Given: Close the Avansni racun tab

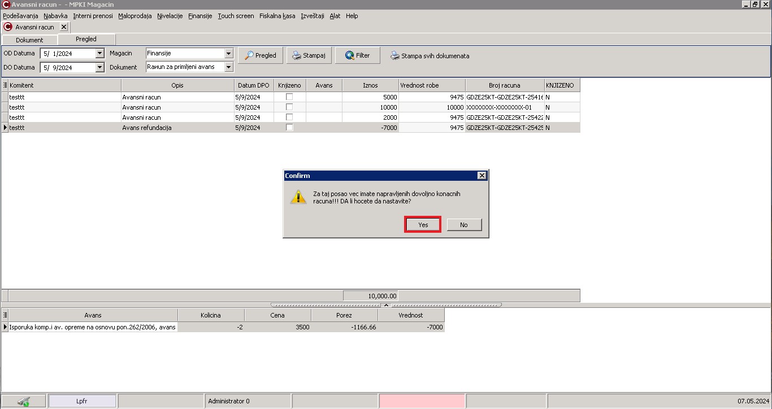Looking at the screenshot, I should 63,27.
